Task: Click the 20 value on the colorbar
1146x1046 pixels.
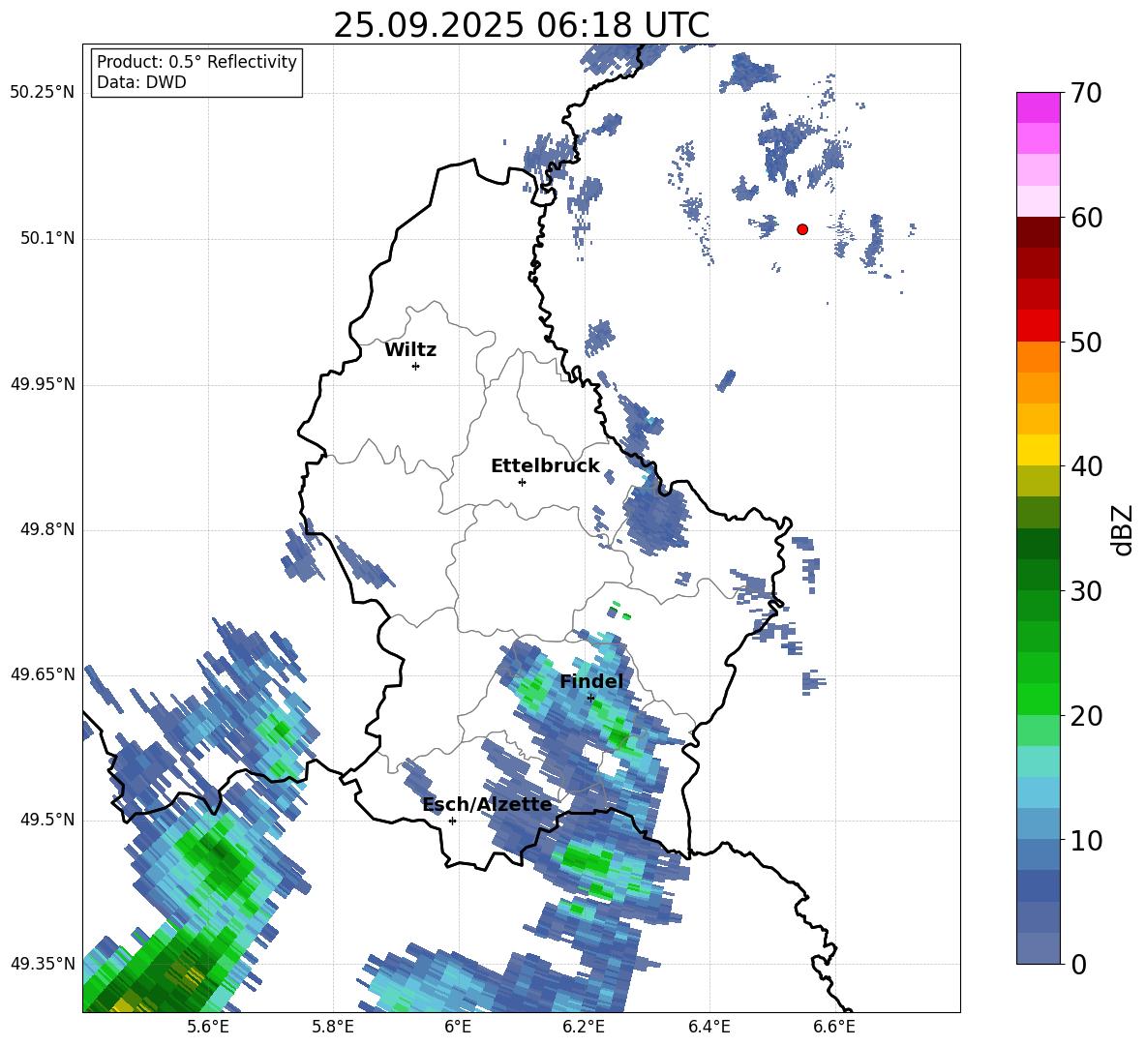Action: pos(1086,715)
